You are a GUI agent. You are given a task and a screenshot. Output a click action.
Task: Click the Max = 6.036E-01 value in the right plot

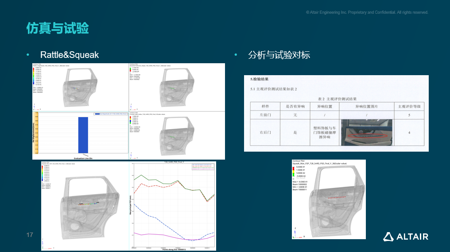click(300, 182)
